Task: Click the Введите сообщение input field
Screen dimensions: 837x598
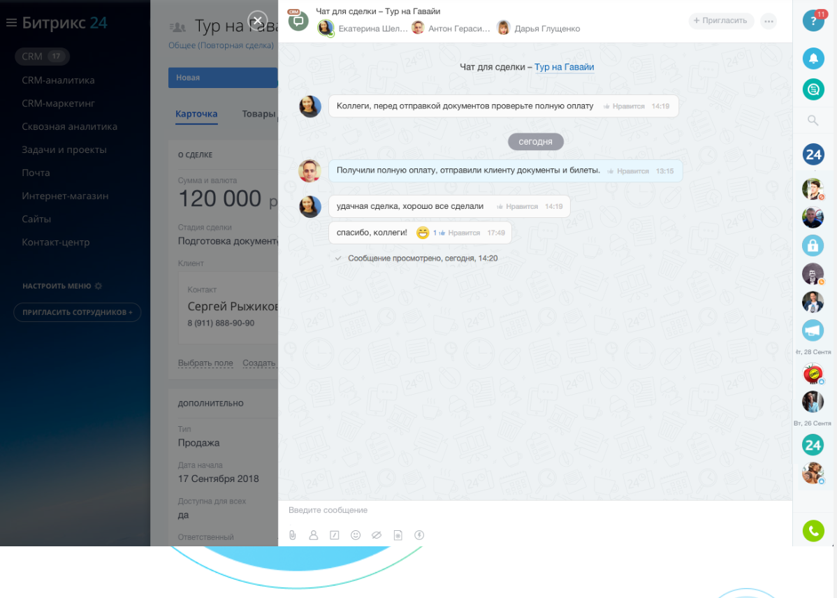Action: (535, 511)
